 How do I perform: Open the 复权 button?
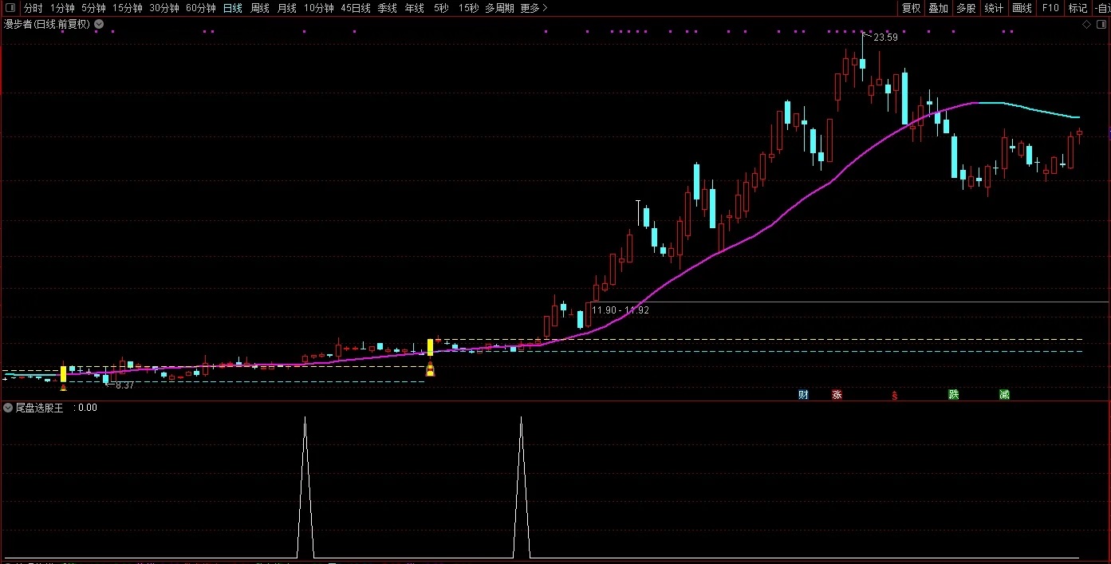click(x=911, y=8)
